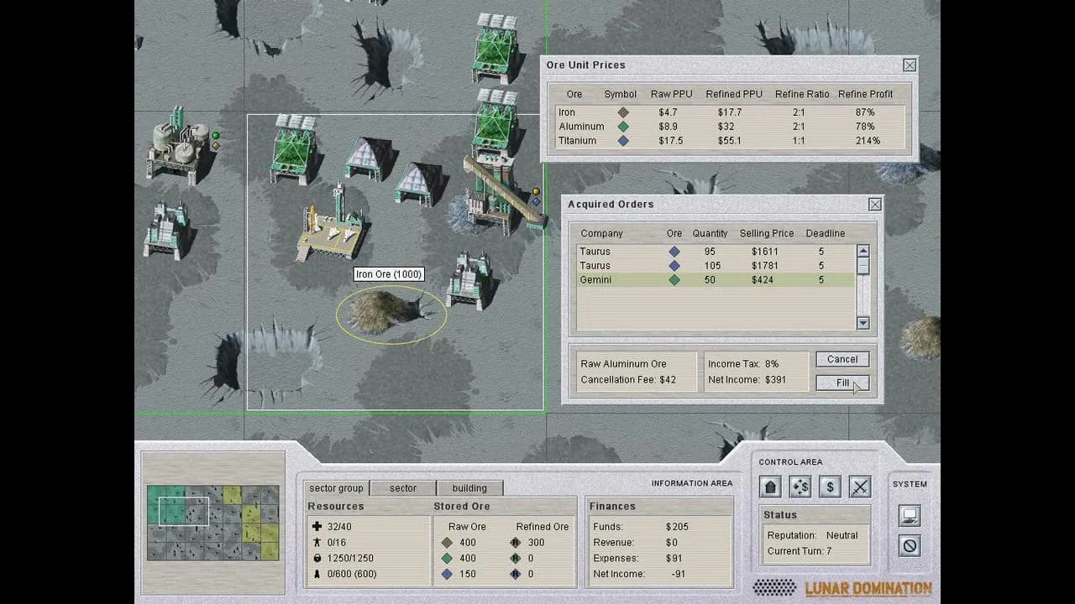This screenshot has width=1075, height=604.
Task: Click the Company column header
Action: tap(601, 234)
